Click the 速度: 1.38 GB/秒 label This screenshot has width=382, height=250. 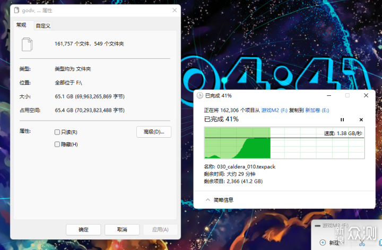pos(343,133)
